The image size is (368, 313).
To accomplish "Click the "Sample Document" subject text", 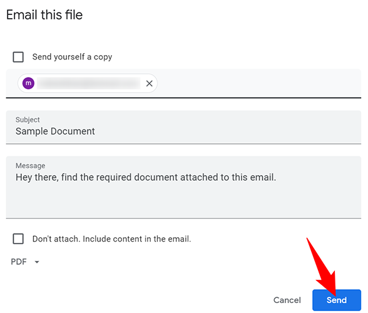I will point(55,131).
